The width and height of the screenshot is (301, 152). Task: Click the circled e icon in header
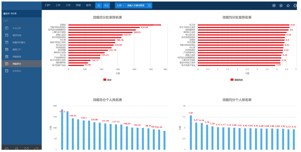[281, 5]
